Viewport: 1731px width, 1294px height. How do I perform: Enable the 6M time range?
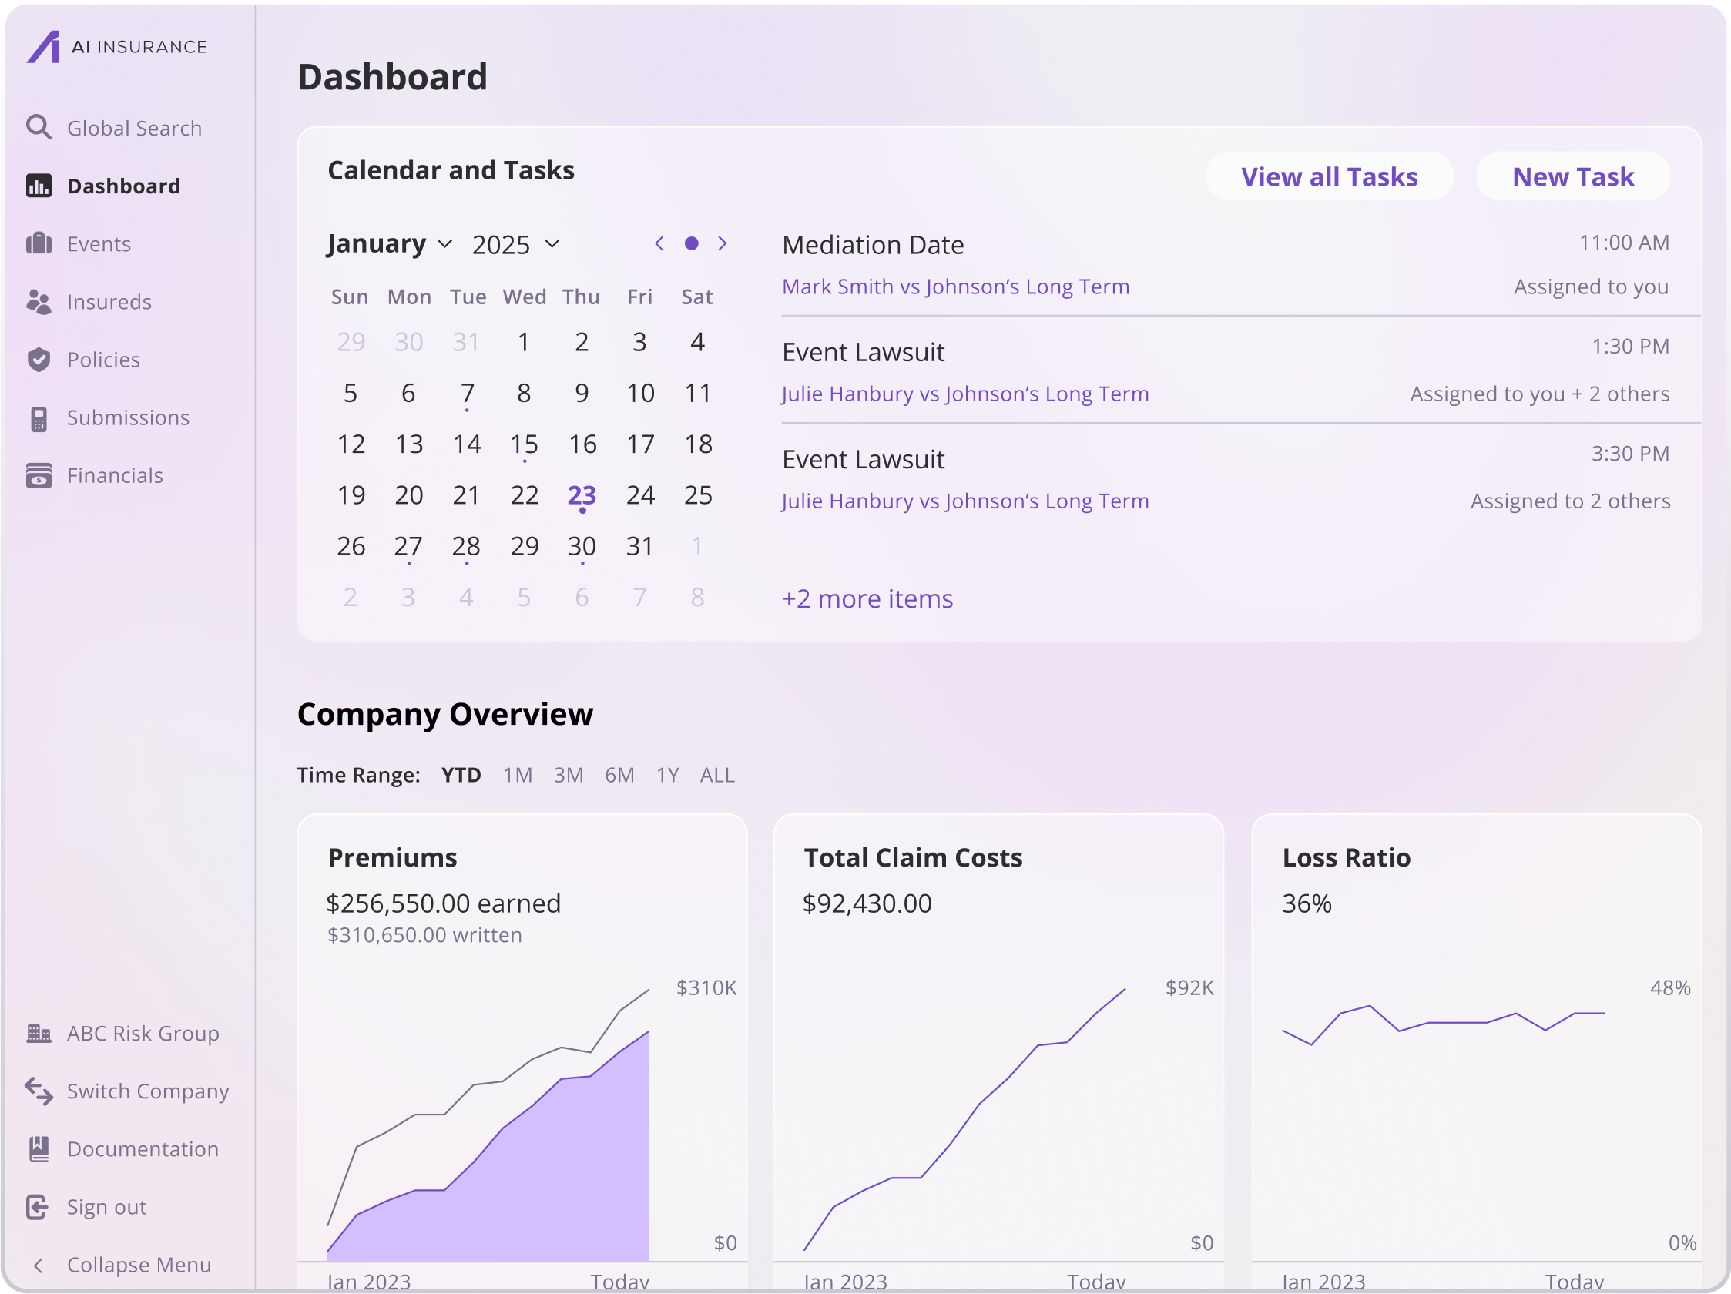pyautogui.click(x=619, y=775)
